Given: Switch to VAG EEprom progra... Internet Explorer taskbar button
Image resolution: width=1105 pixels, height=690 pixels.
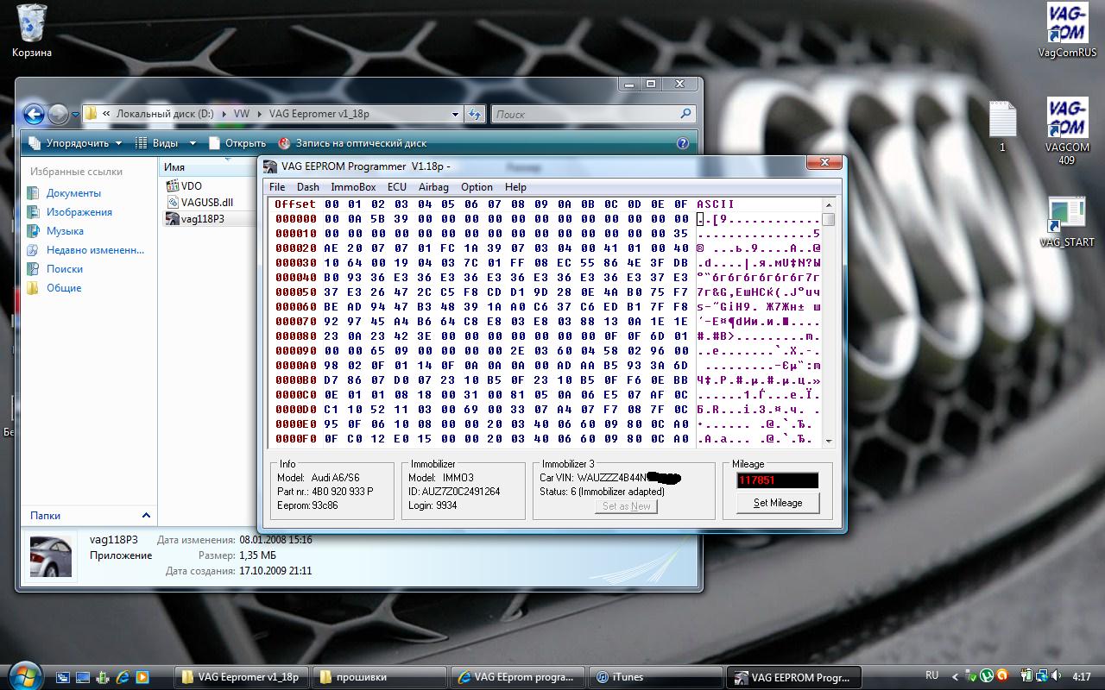Looking at the screenshot, I should click(516, 677).
